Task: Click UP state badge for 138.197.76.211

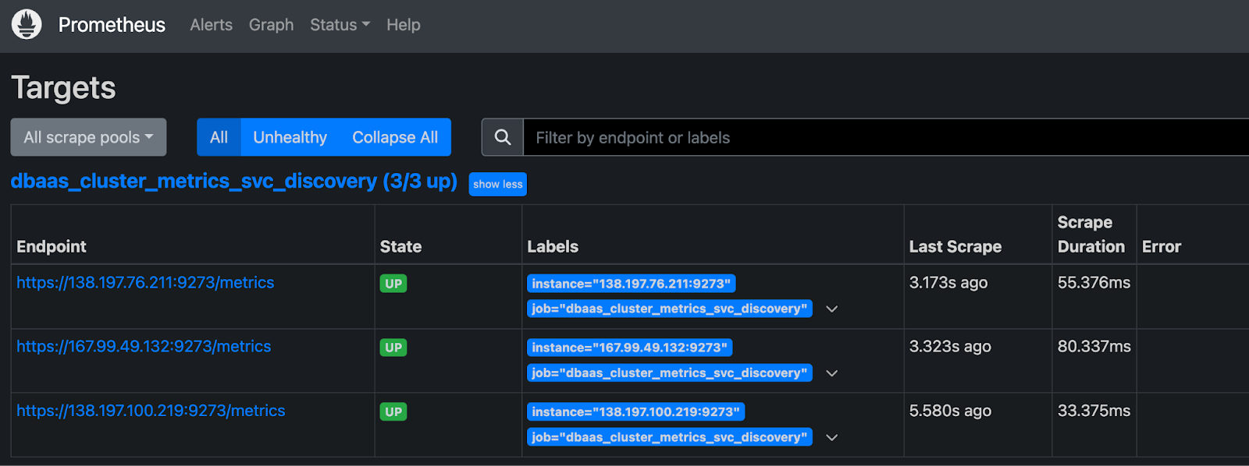Action: [393, 284]
